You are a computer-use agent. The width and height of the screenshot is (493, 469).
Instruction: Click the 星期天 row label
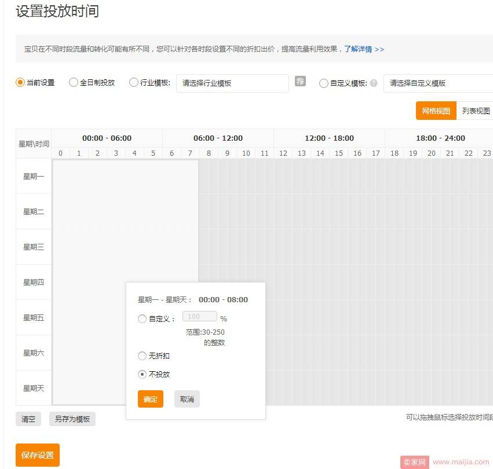pyautogui.click(x=34, y=388)
